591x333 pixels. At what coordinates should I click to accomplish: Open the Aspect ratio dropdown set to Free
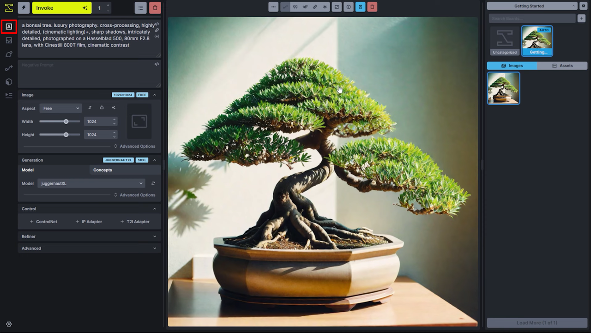tap(60, 108)
